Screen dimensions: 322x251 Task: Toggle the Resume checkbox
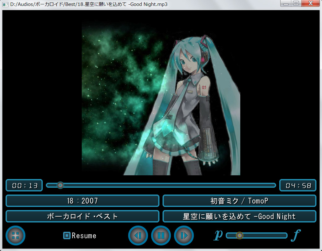tap(67, 235)
